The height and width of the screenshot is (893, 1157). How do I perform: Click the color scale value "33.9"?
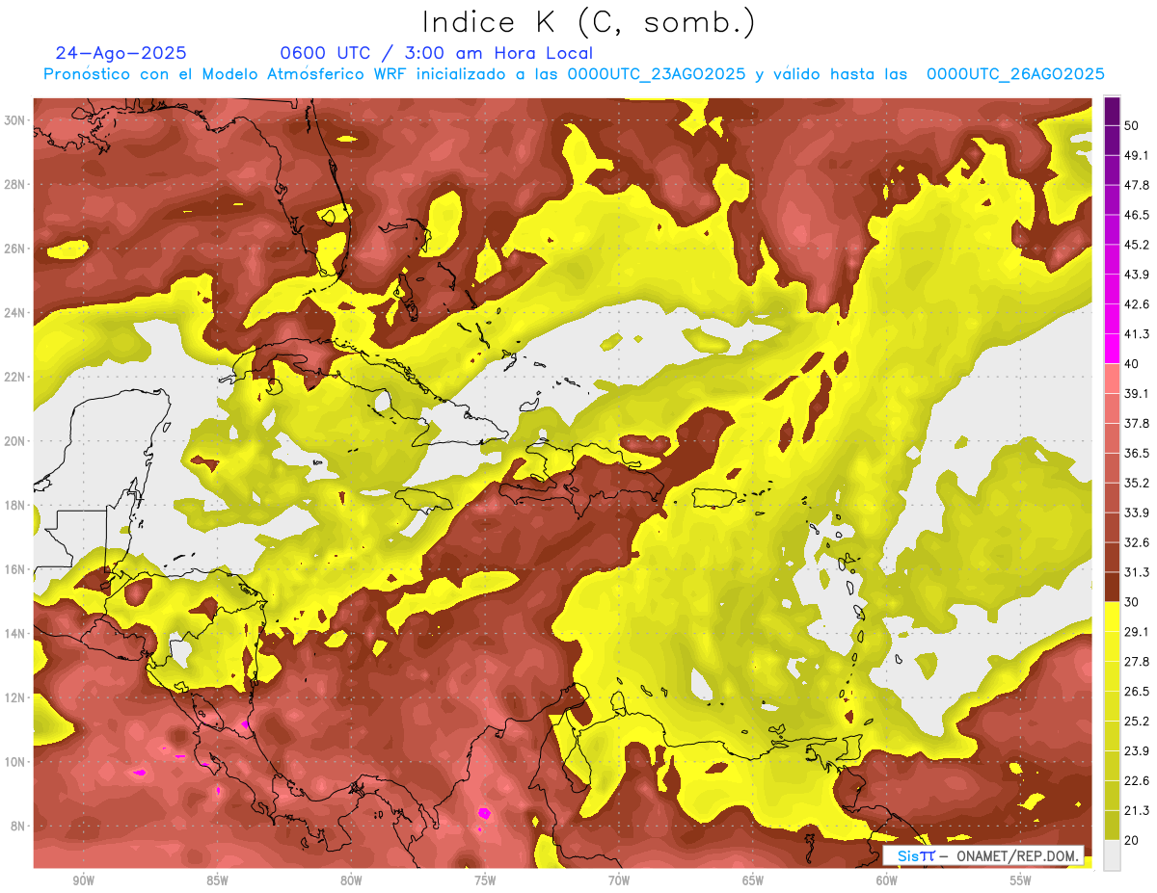click(x=1136, y=512)
